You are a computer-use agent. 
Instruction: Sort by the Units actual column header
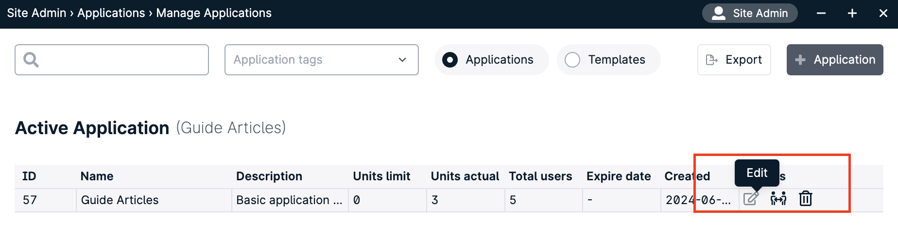[465, 176]
